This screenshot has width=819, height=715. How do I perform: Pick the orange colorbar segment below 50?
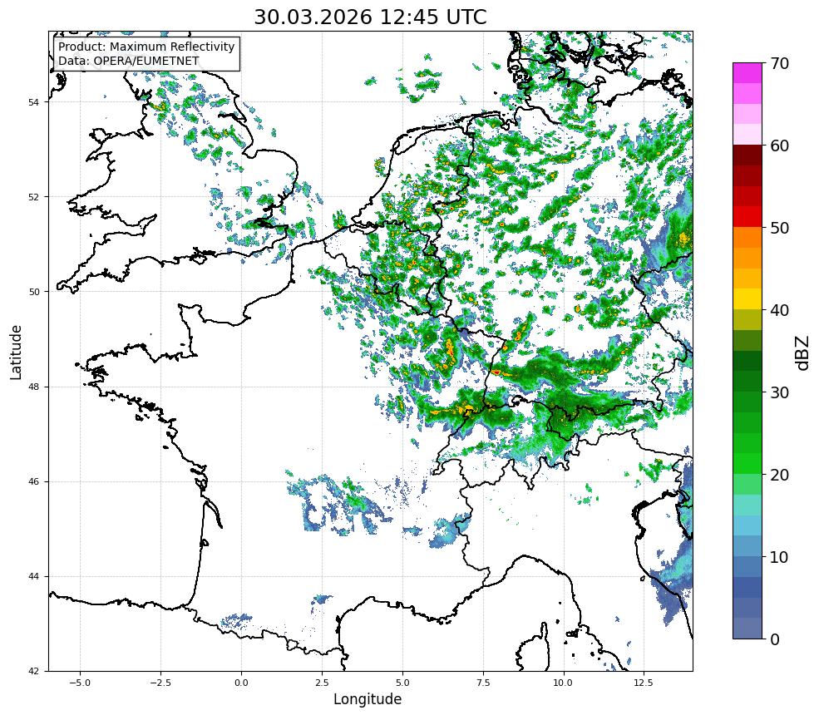tap(747, 238)
